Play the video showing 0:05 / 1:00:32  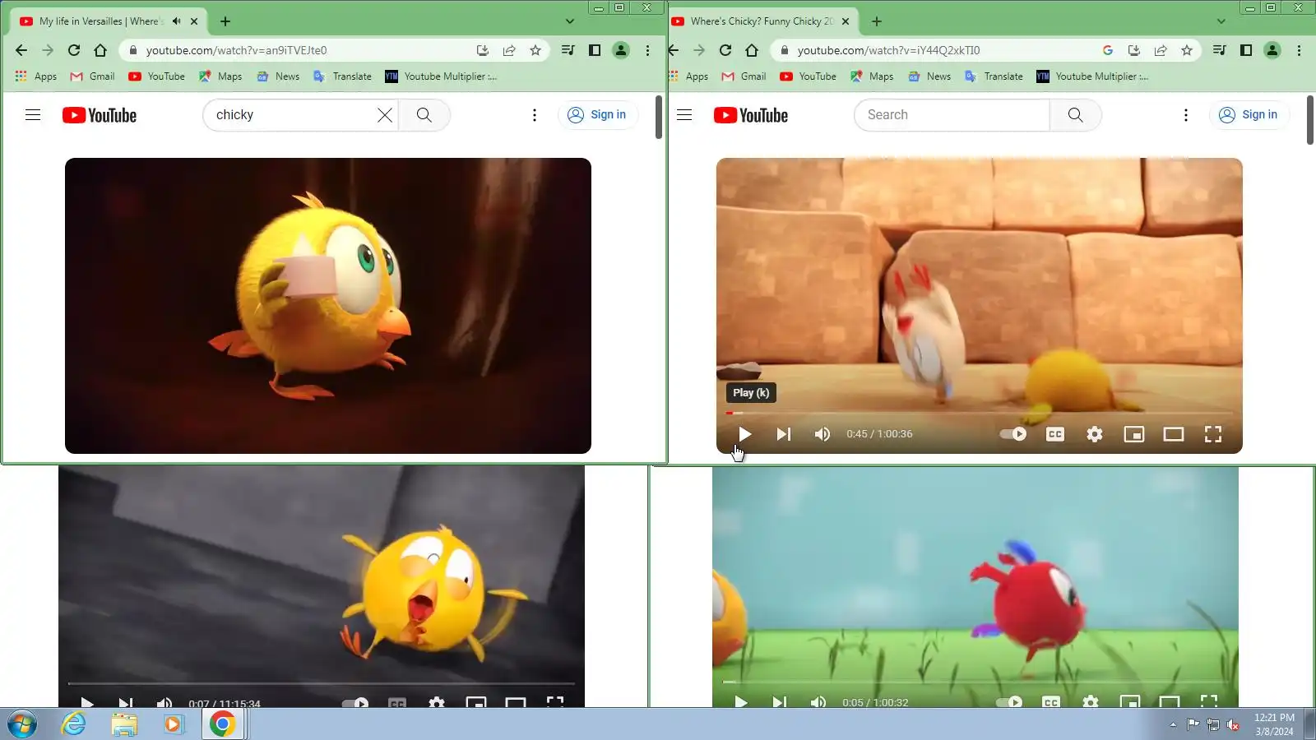(x=741, y=702)
